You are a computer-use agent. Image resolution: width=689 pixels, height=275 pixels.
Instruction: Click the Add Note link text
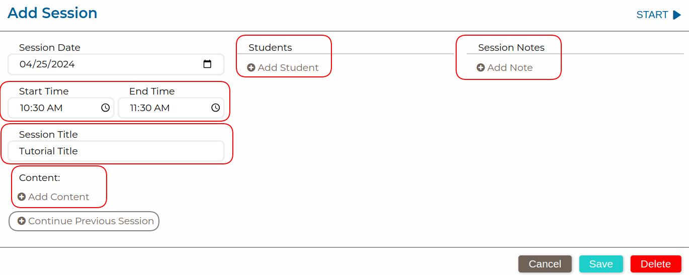(x=510, y=68)
